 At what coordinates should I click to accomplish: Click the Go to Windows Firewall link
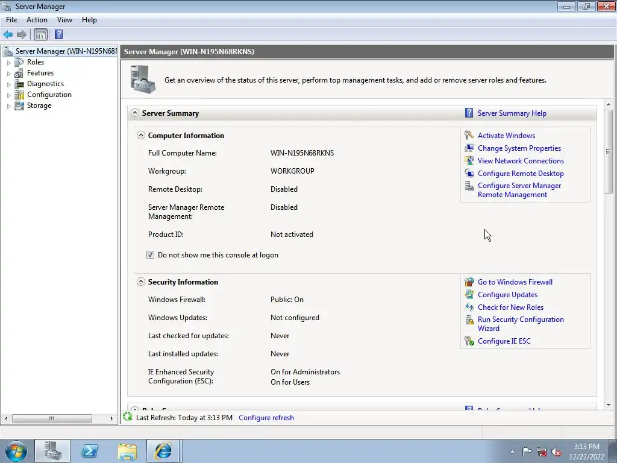515,282
